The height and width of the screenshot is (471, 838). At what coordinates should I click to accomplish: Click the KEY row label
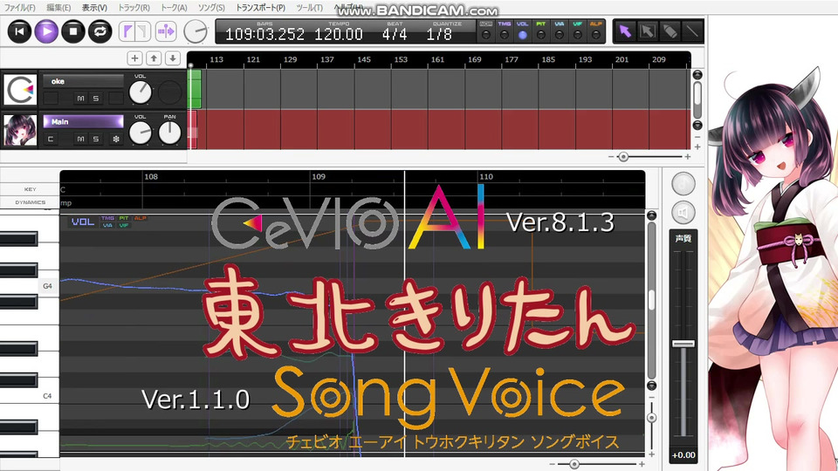[x=30, y=189]
